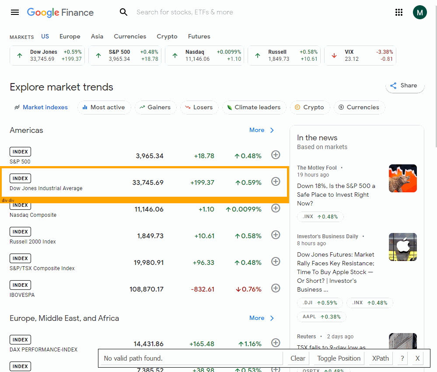Viewport: 437px width, 372px height.
Task: Activate the Climate leaders filter chip
Action: pos(254,107)
